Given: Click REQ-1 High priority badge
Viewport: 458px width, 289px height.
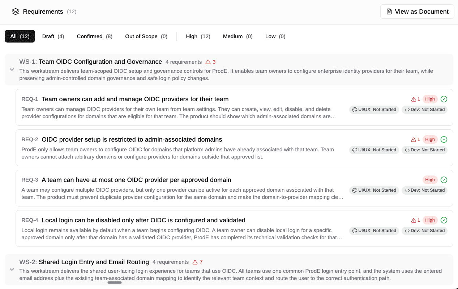Looking at the screenshot, I should coord(430,99).
